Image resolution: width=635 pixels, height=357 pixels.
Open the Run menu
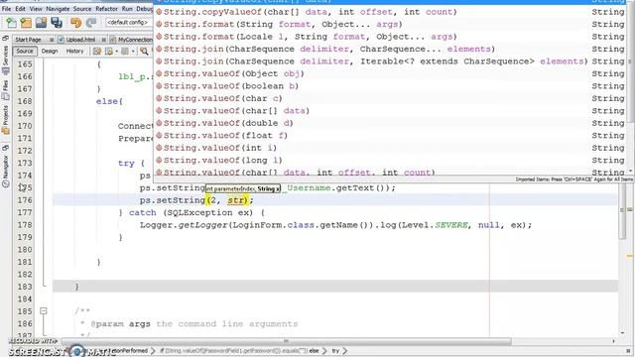(x=127, y=9)
